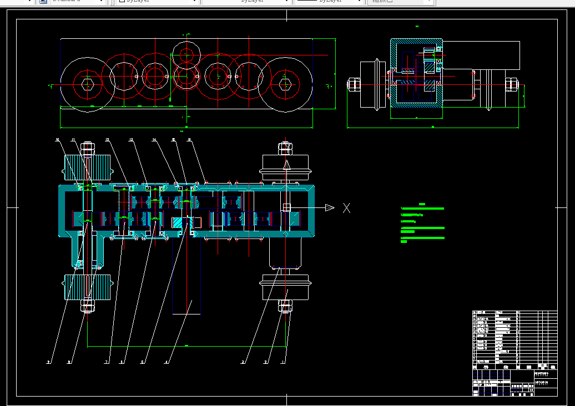The image size is (575, 406).
Task: Select the X axis label in drawing
Action: coord(346,208)
